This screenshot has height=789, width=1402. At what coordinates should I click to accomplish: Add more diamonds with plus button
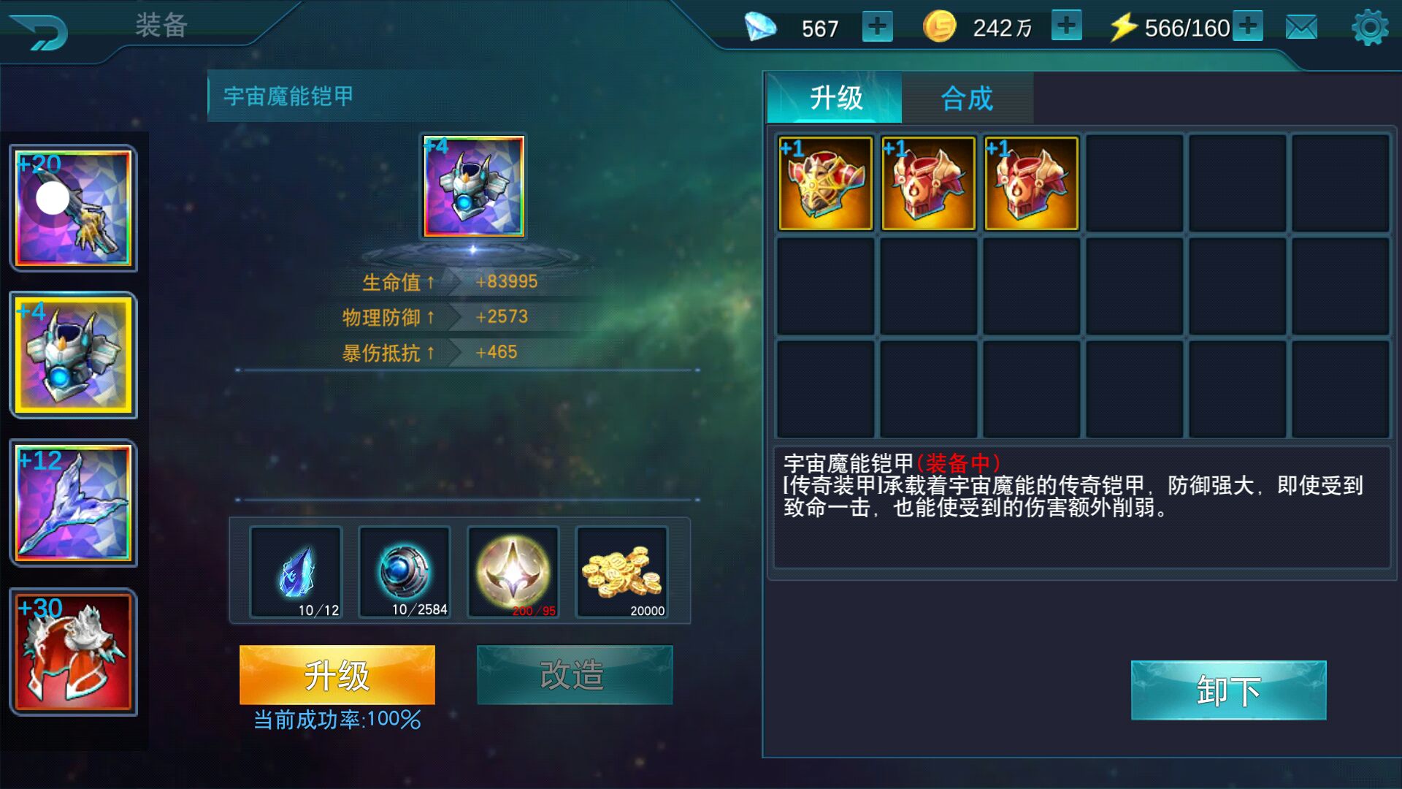pos(877,27)
